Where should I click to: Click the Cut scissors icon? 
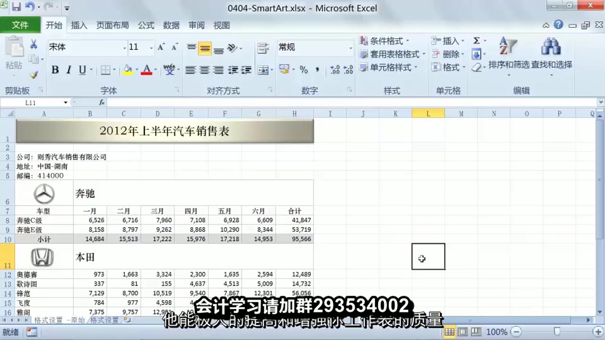coord(34,44)
